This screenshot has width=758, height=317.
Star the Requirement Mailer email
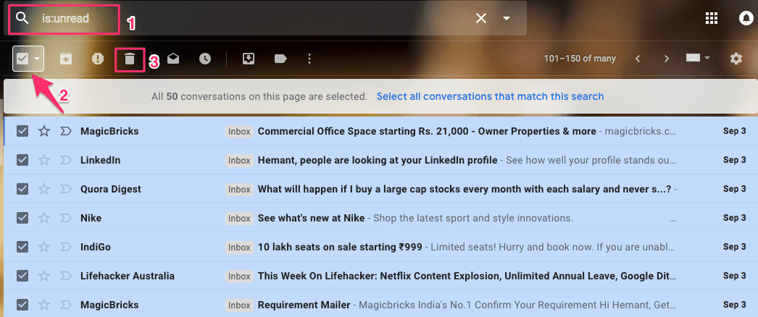[x=44, y=305]
